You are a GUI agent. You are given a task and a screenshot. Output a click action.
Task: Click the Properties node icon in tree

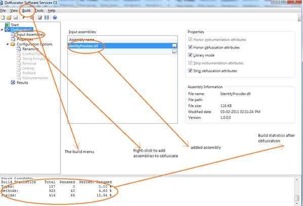13,39
